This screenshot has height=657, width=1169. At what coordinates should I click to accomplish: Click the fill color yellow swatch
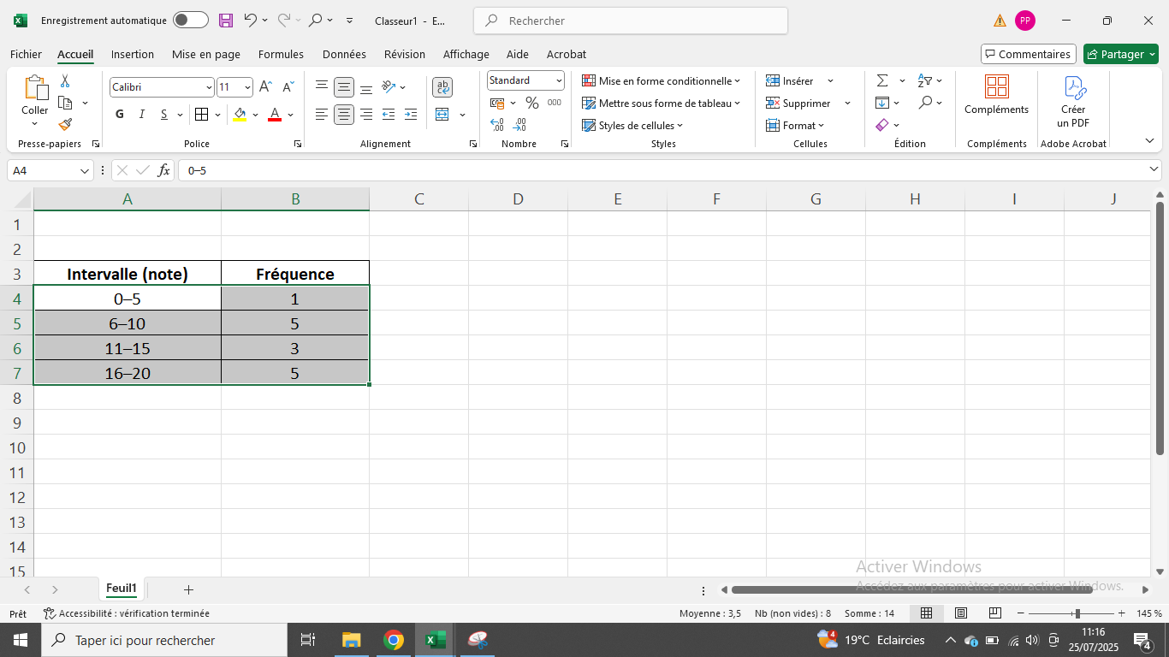(x=240, y=115)
